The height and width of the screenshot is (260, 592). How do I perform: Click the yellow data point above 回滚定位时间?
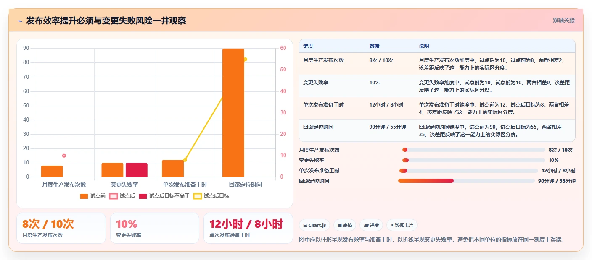245,59
